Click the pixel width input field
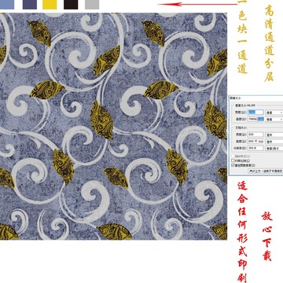This screenshot has height=283, width=283. coord(255,112)
